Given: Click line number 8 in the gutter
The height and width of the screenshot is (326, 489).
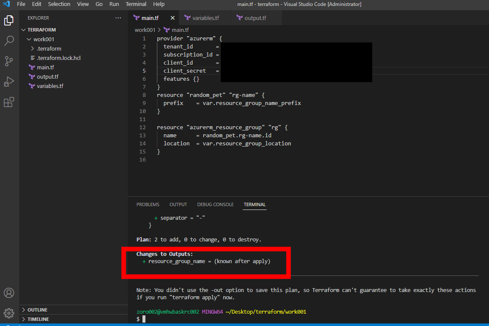Looking at the screenshot, I should (144, 95).
